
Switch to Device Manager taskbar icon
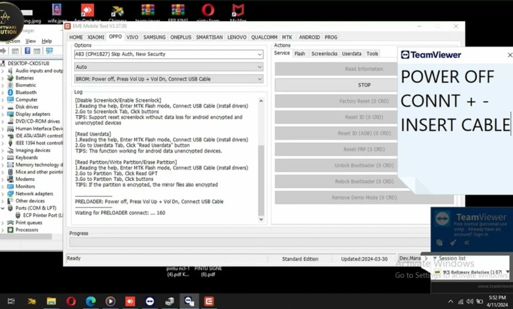(170, 301)
